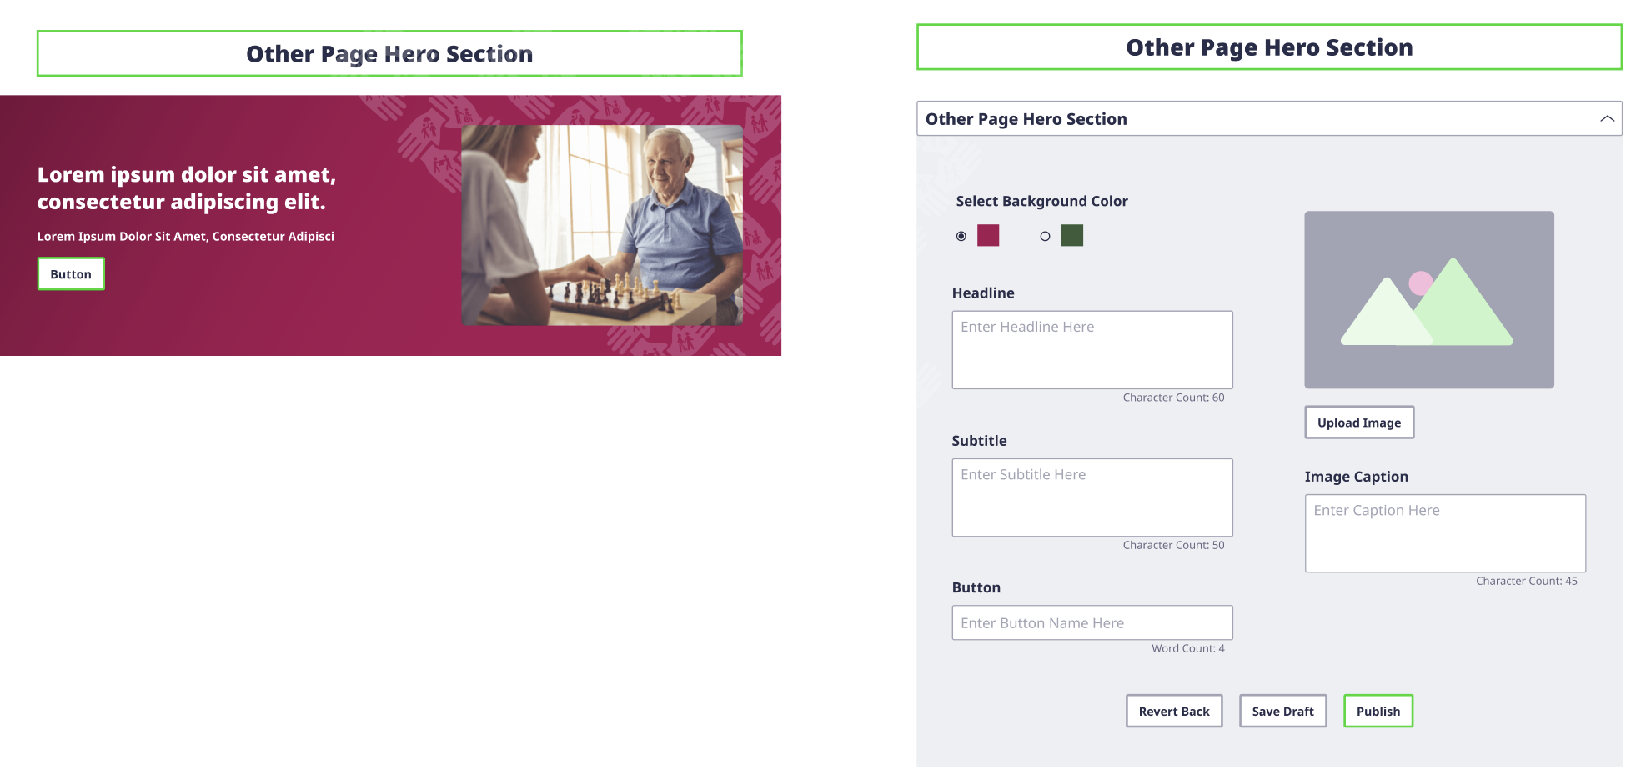
Task: Click the Enter Button Name Here field
Action: click(x=1092, y=622)
